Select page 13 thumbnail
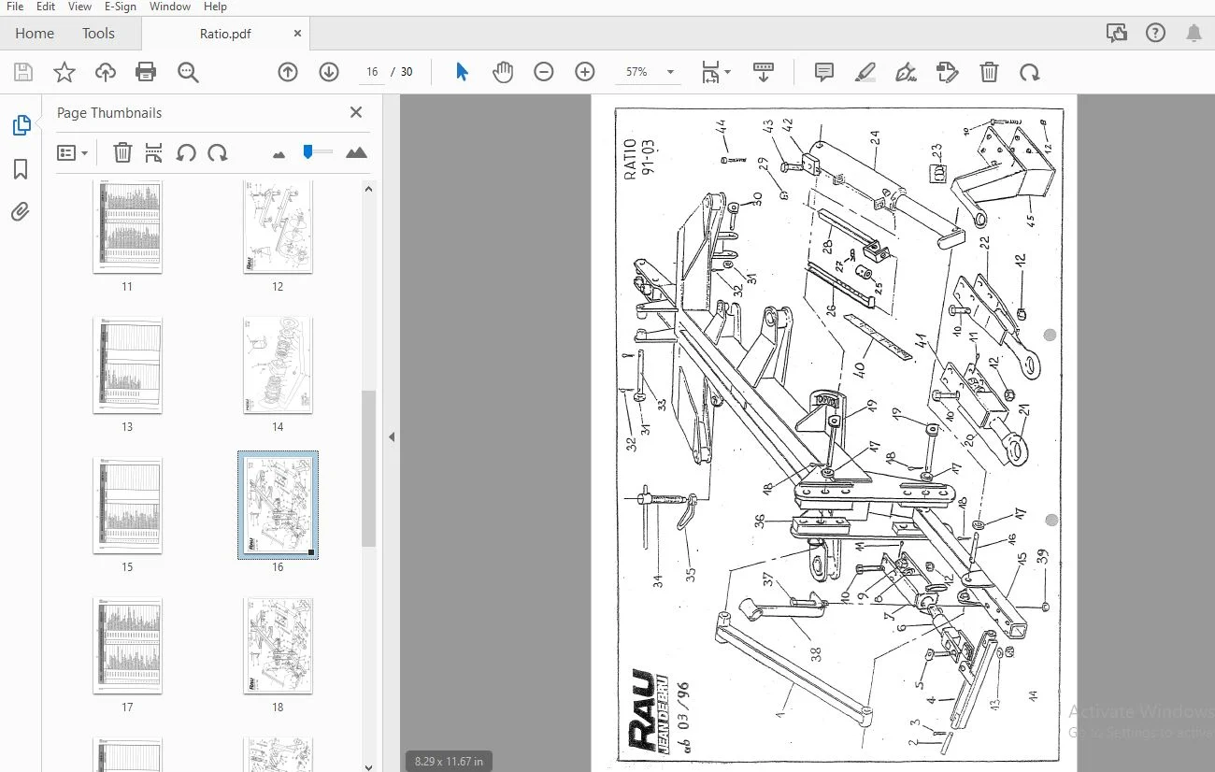The image size is (1215, 772). click(x=127, y=365)
